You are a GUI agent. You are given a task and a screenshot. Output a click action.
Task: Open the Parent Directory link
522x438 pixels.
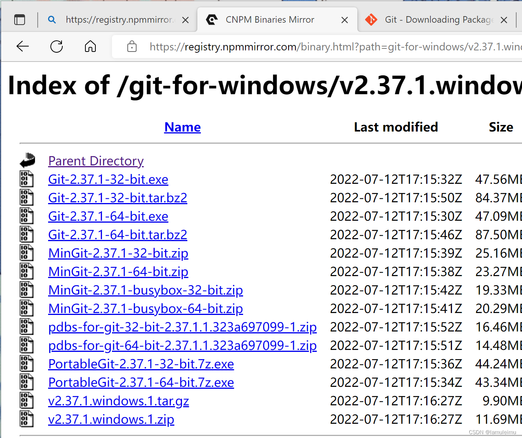(96, 161)
